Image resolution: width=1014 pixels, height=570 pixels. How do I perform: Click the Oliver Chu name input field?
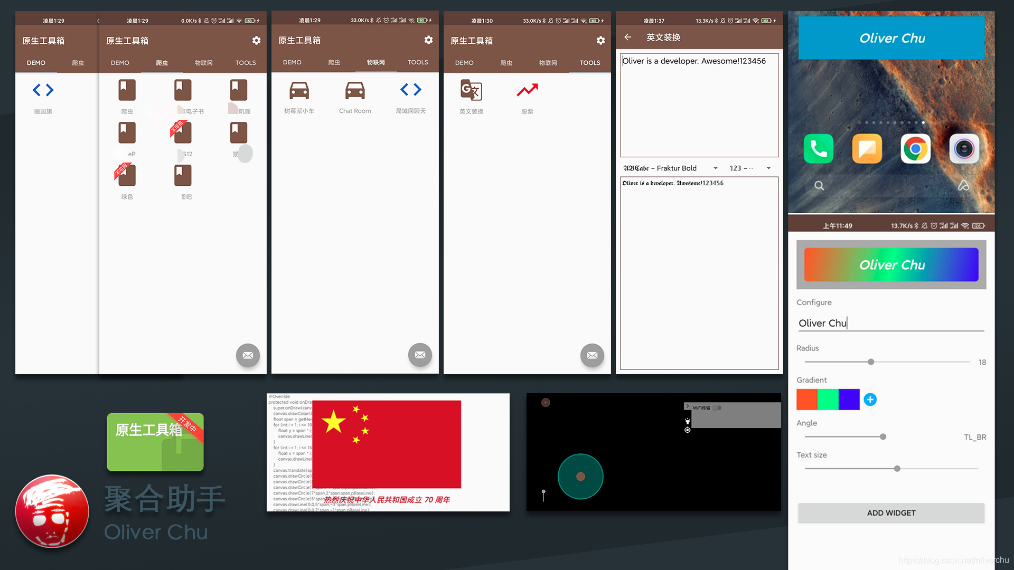891,323
